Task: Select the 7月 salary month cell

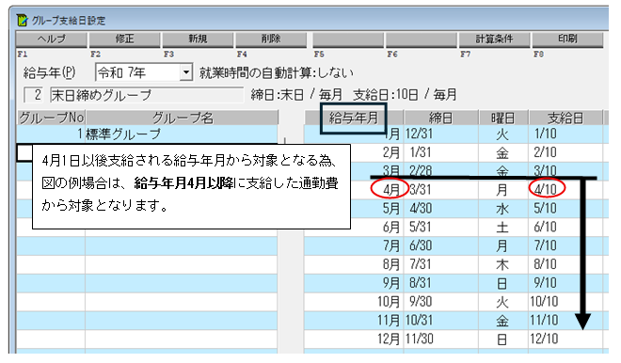Action: point(354,245)
